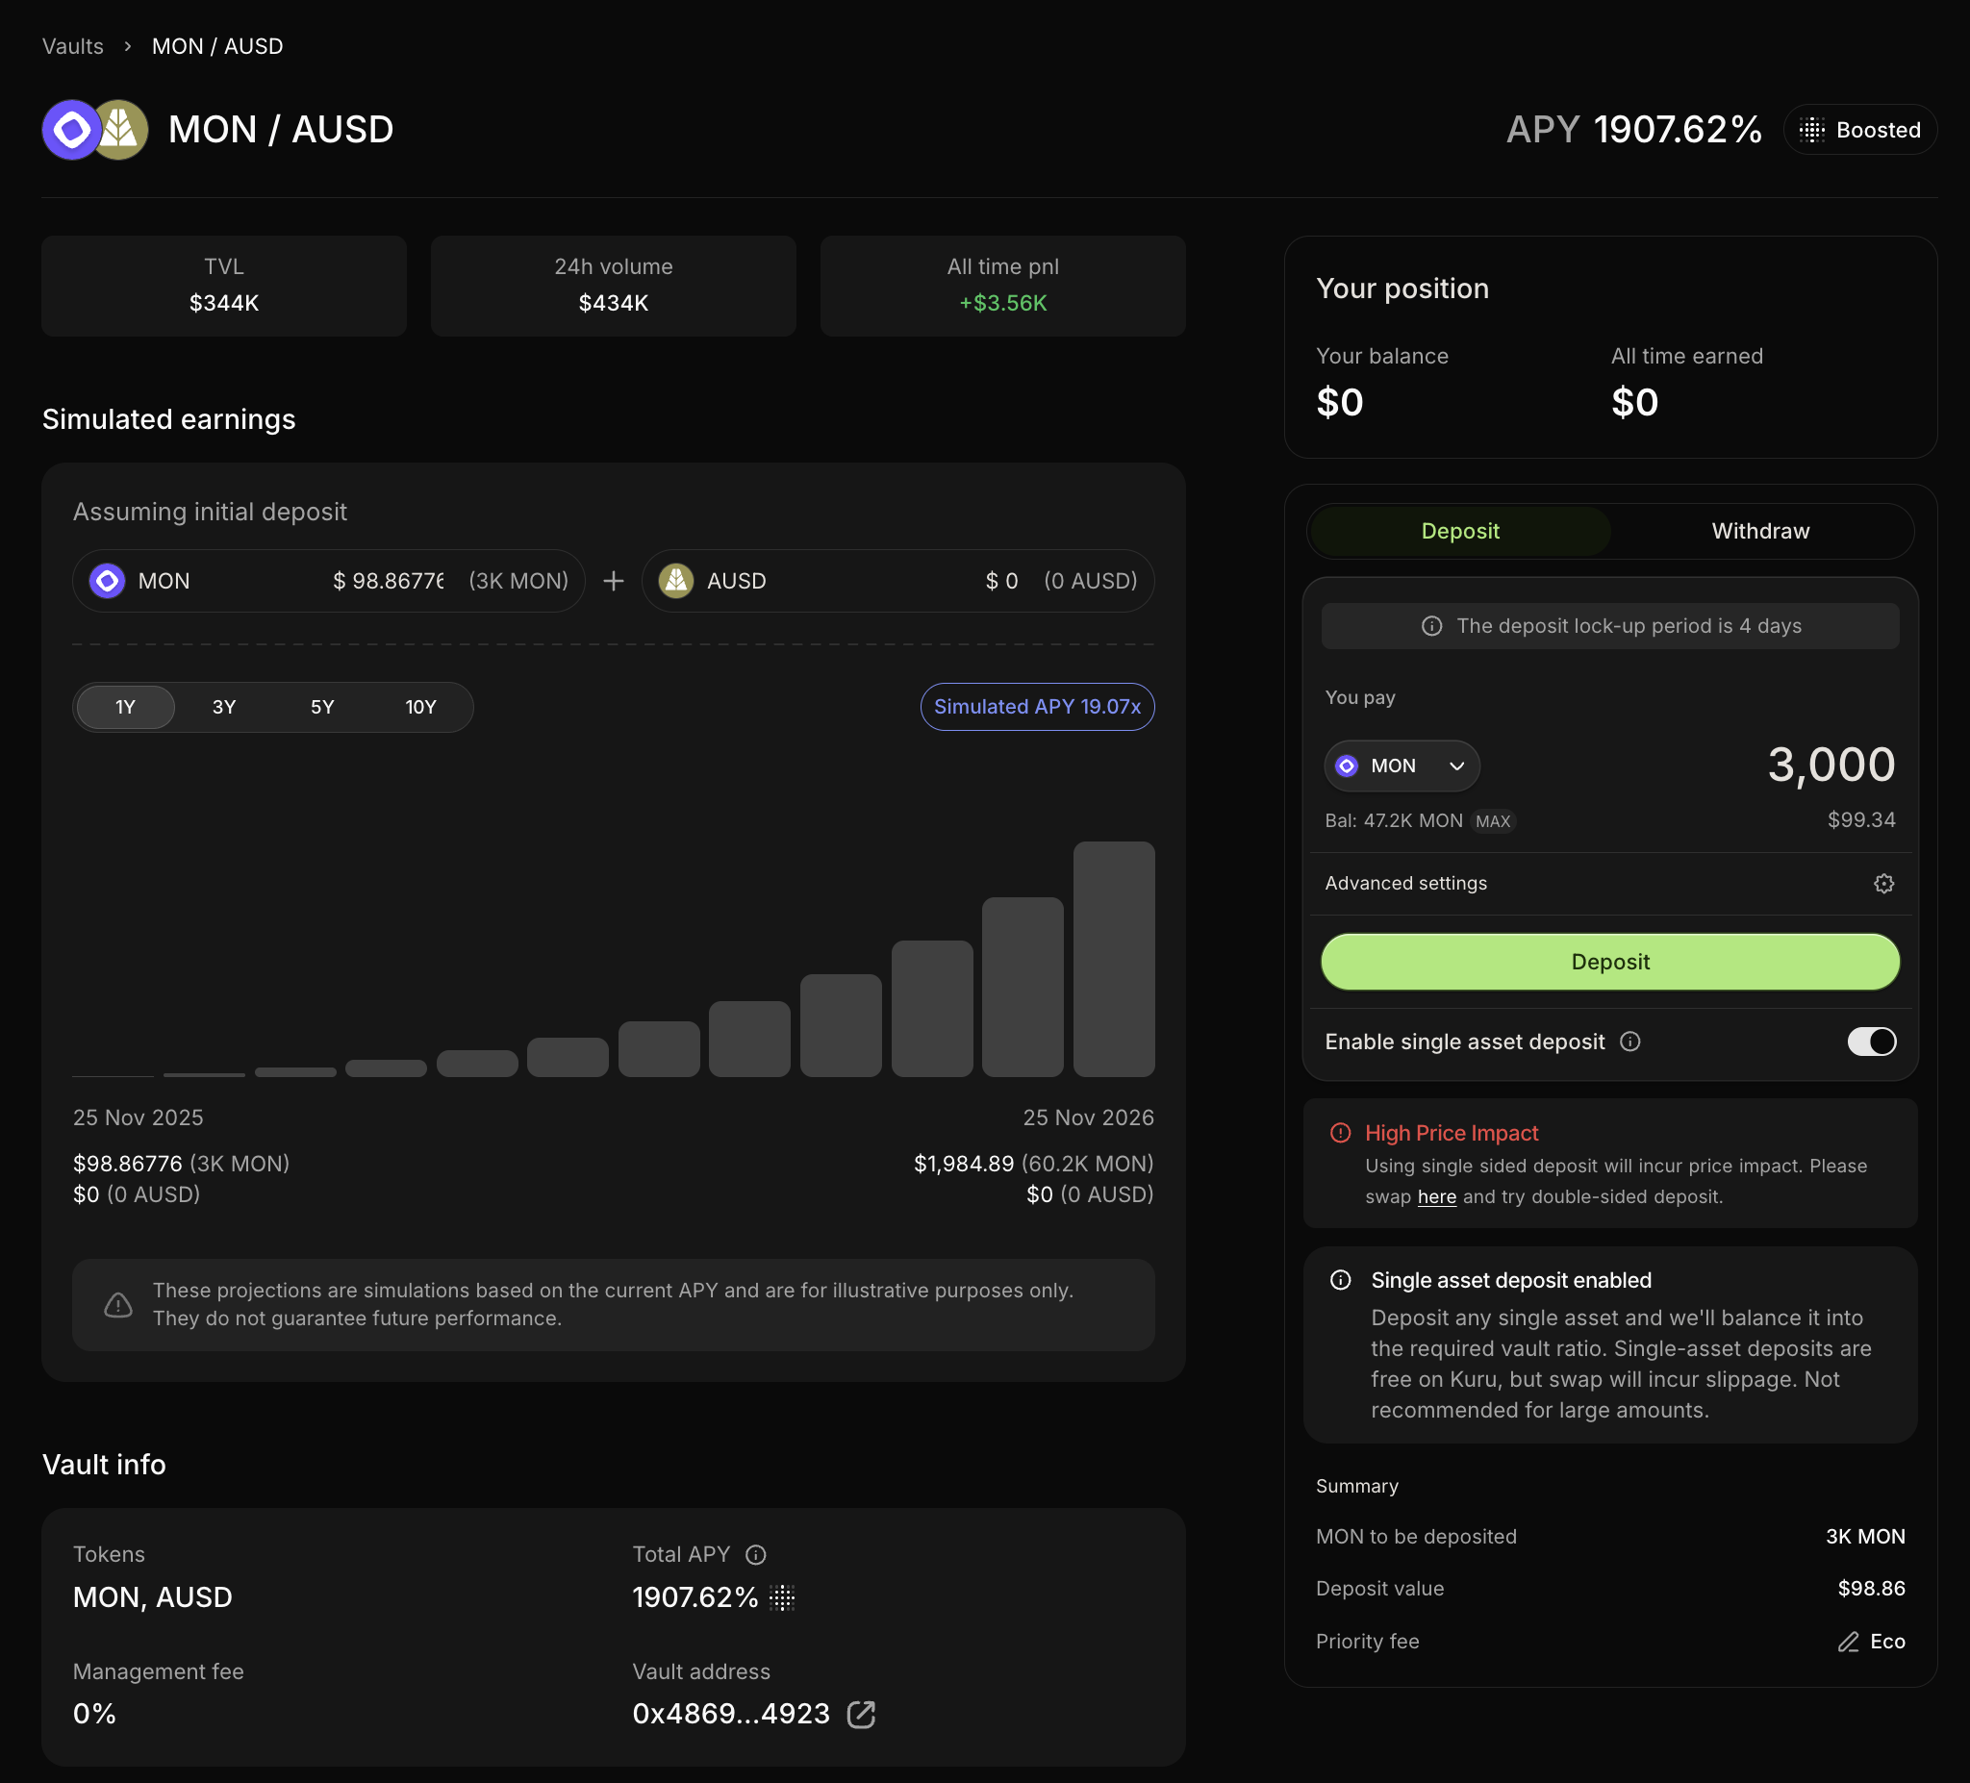Open vault address external link icon

(x=861, y=1714)
